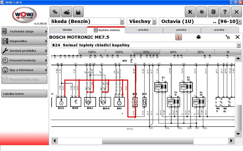Click the red info icon

179,37
